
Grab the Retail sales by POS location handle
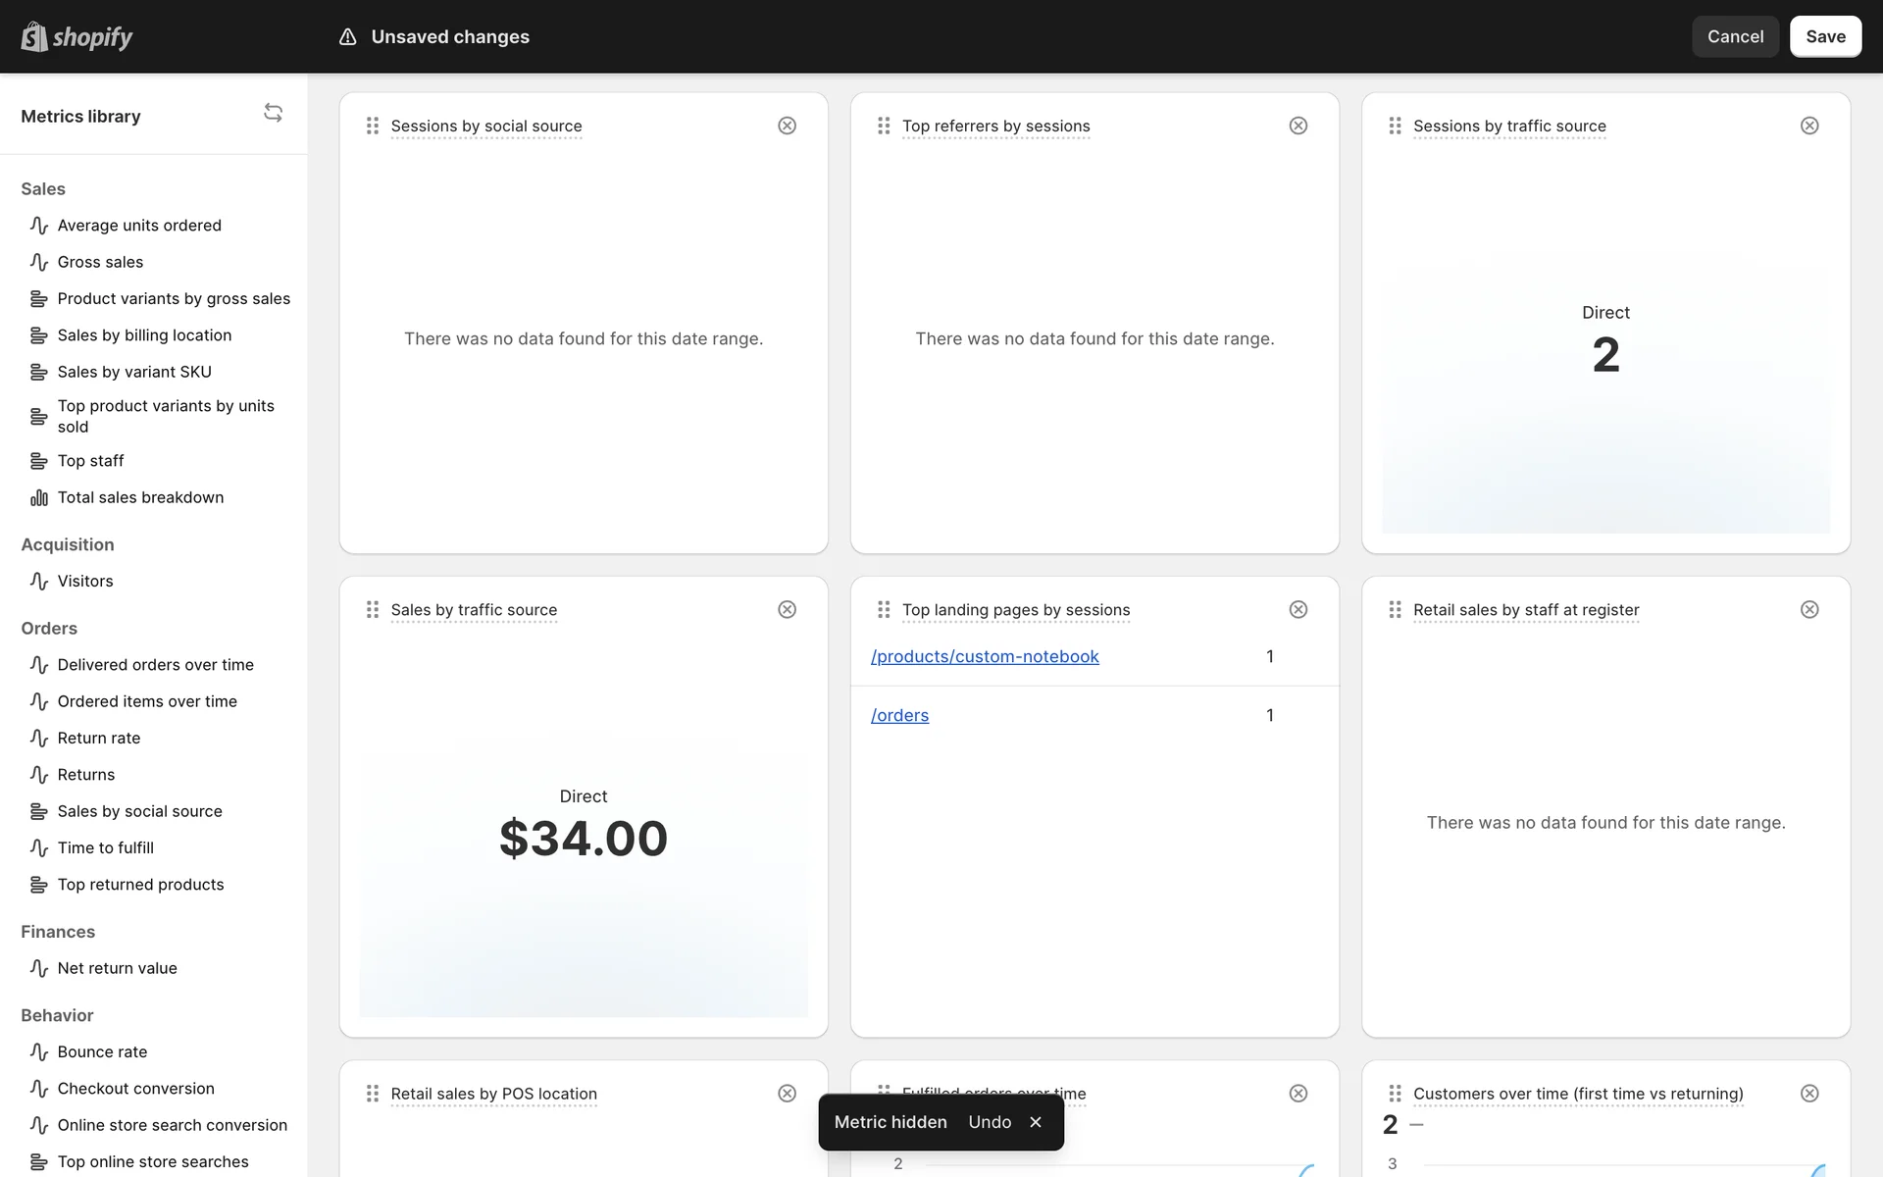[x=373, y=1093]
